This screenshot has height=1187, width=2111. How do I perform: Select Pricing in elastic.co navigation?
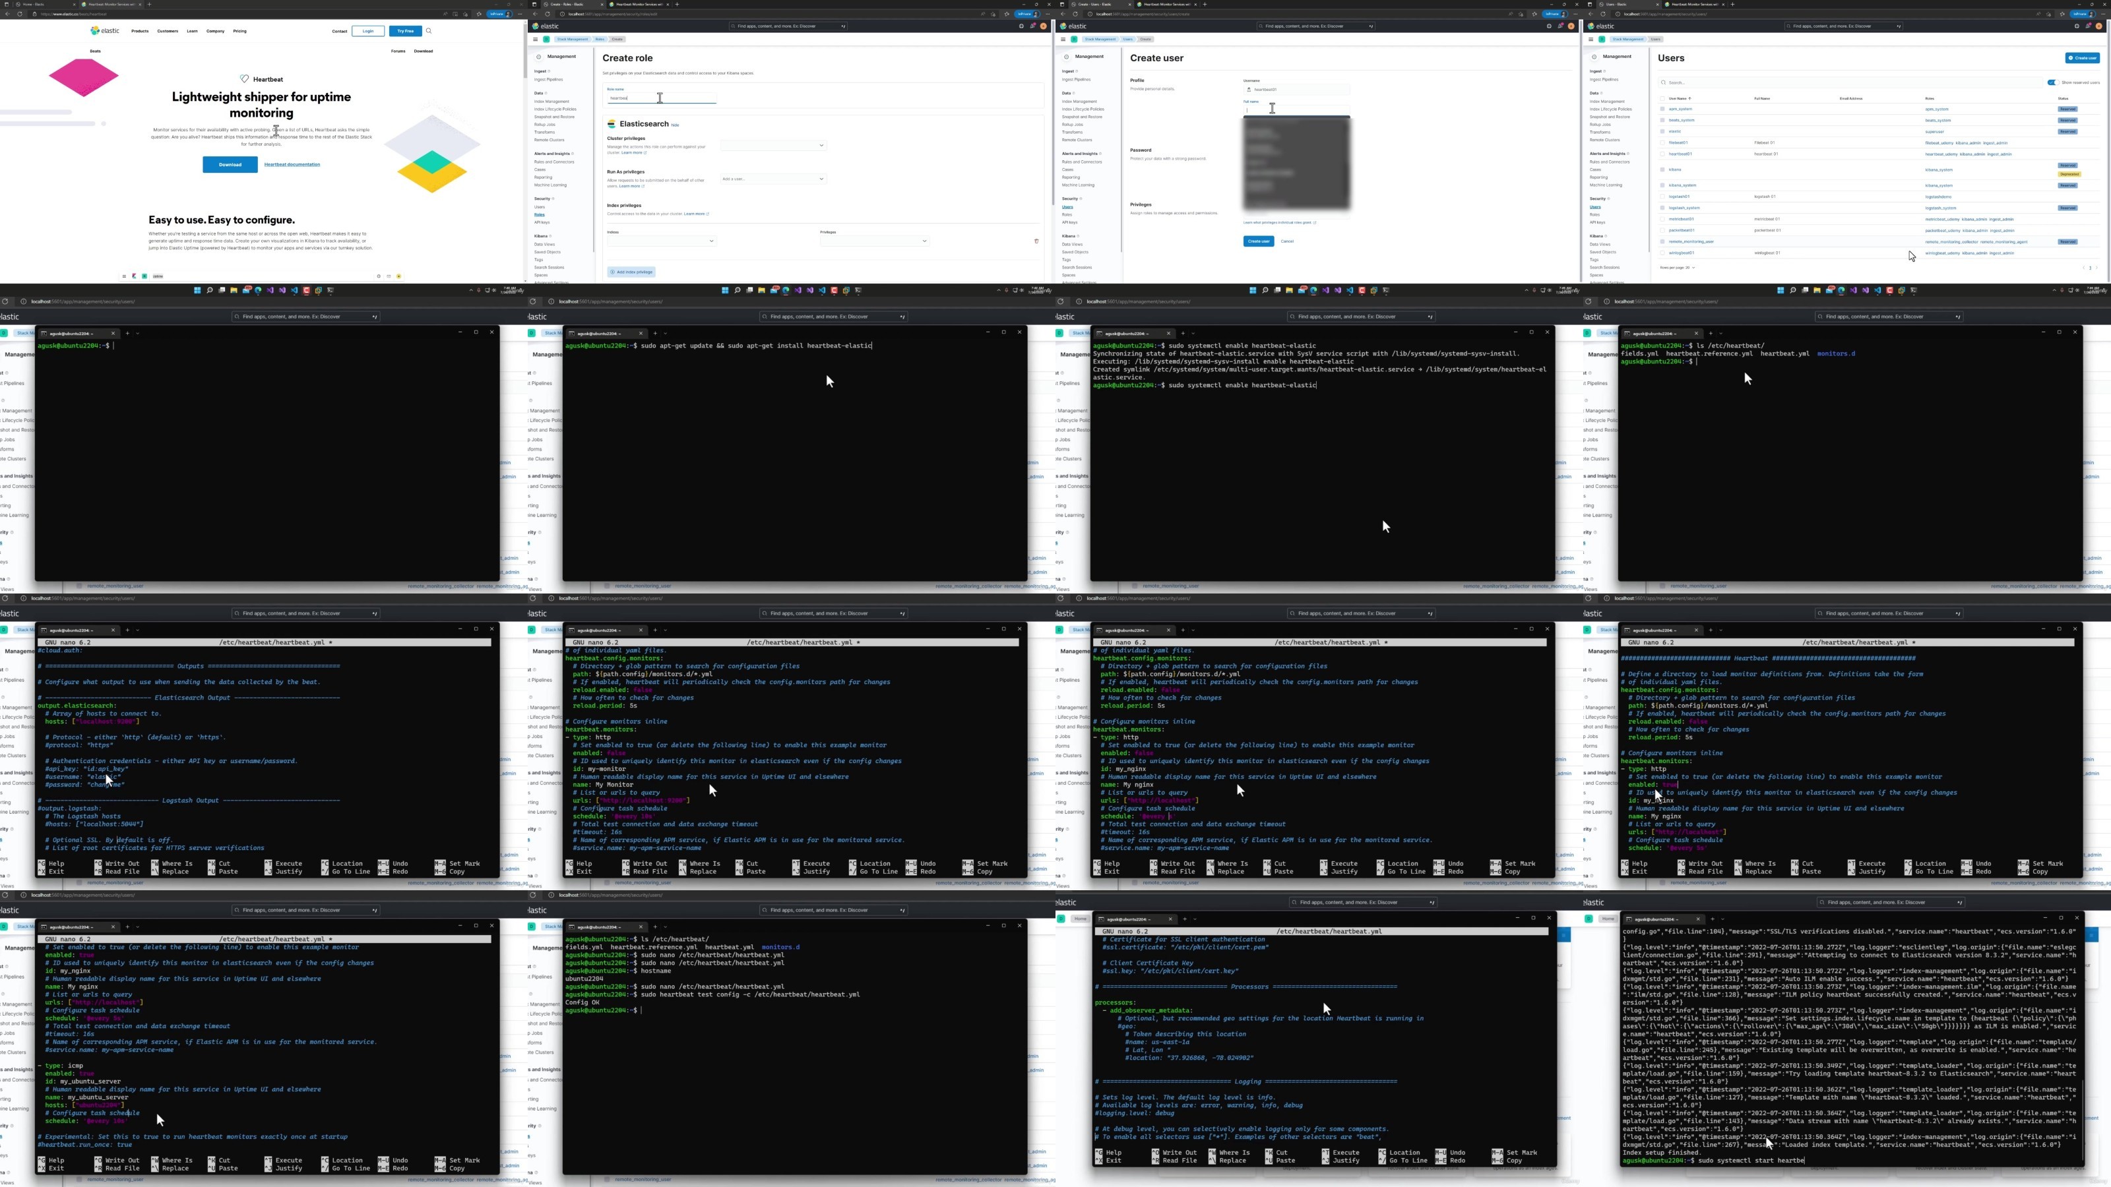[x=239, y=31]
